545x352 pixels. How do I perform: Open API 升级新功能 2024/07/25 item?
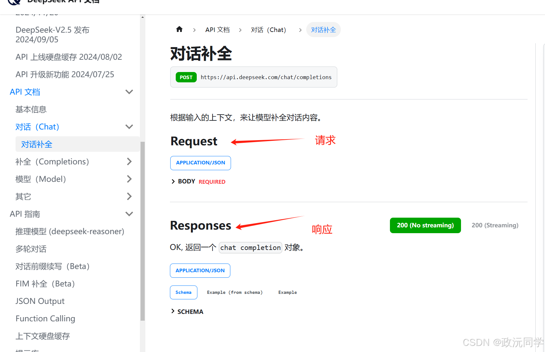click(x=65, y=75)
